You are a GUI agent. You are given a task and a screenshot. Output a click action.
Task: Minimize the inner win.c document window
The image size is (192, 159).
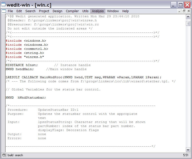[179, 11]
